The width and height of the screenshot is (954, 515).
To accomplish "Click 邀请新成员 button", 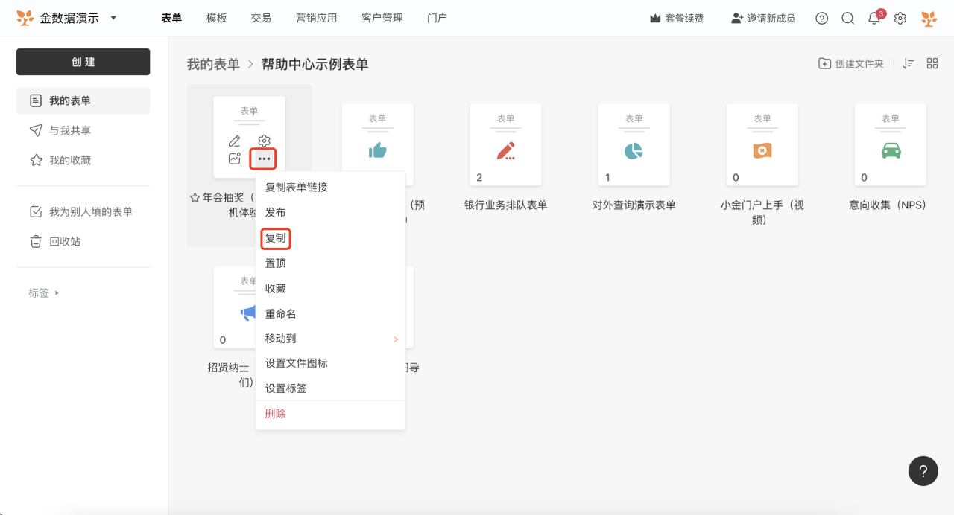I will coord(763,18).
